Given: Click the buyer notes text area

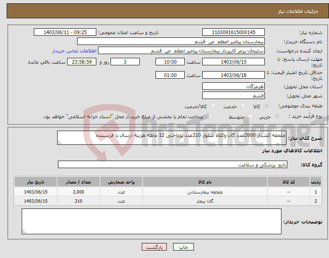Looking at the screenshot, I should 151,221.
